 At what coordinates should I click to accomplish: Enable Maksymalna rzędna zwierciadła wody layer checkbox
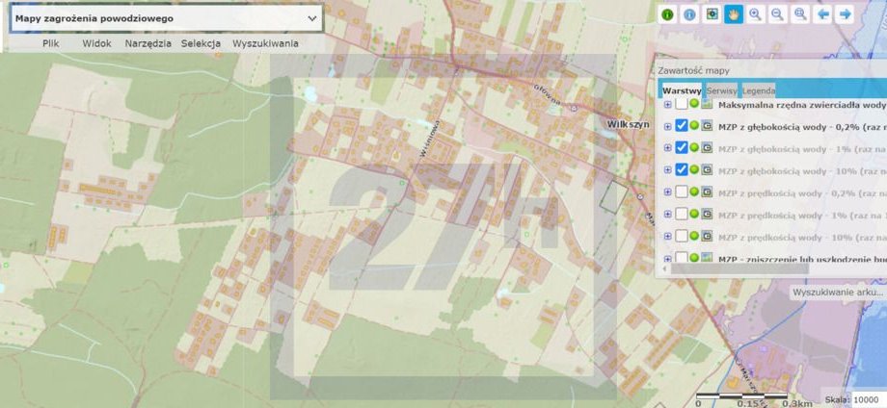coord(682,104)
